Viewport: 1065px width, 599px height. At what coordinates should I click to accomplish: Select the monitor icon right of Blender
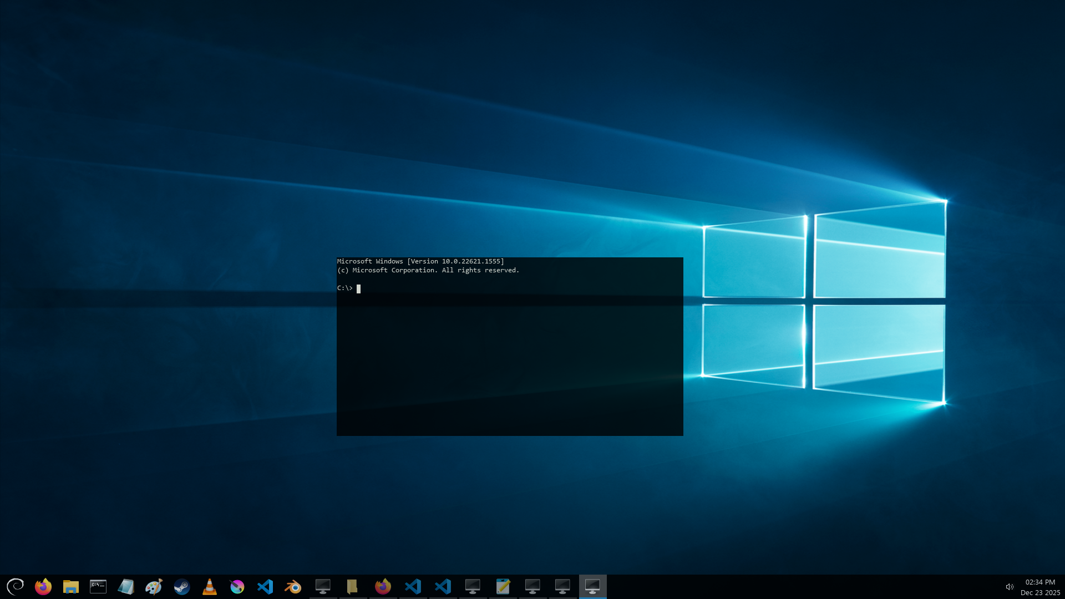[323, 586]
